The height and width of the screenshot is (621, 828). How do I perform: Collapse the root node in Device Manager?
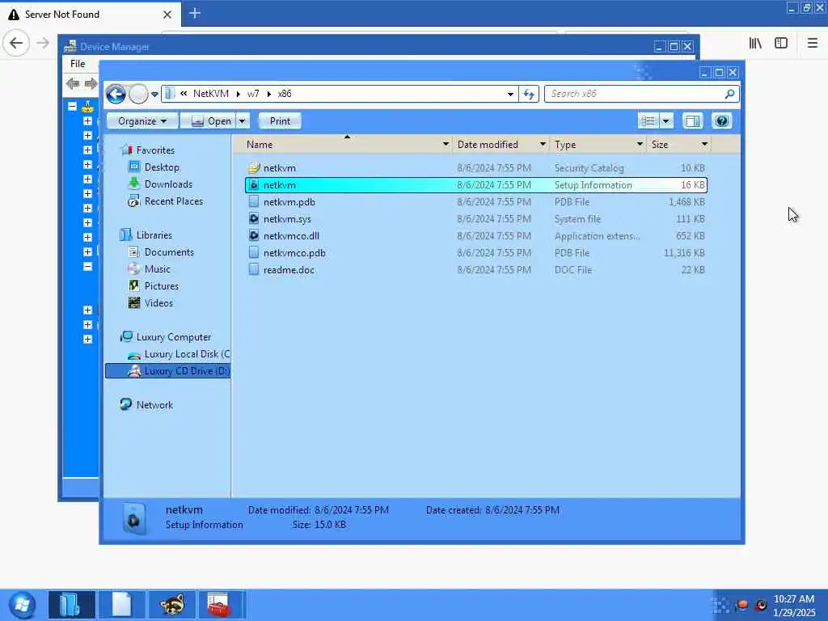point(72,106)
